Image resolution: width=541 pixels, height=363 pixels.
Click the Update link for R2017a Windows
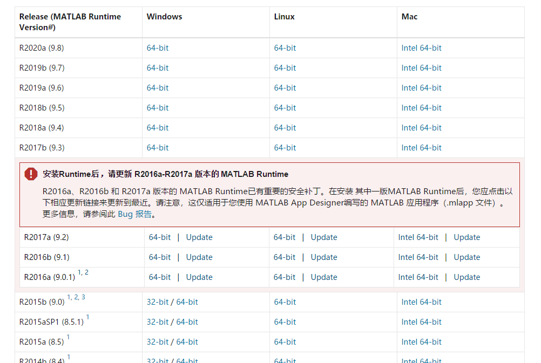click(199, 237)
